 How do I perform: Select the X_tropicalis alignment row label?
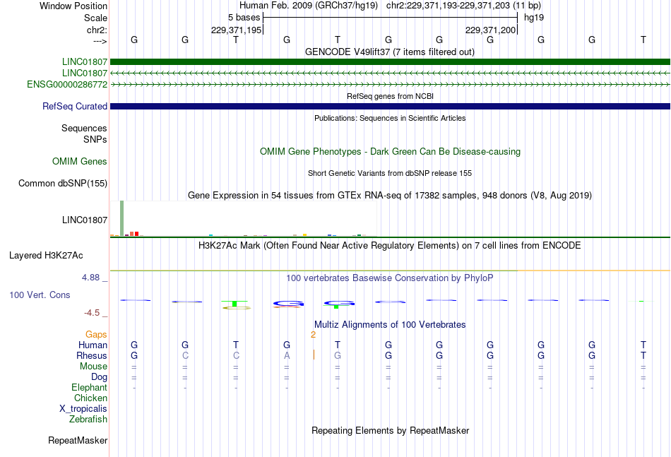[83, 409]
